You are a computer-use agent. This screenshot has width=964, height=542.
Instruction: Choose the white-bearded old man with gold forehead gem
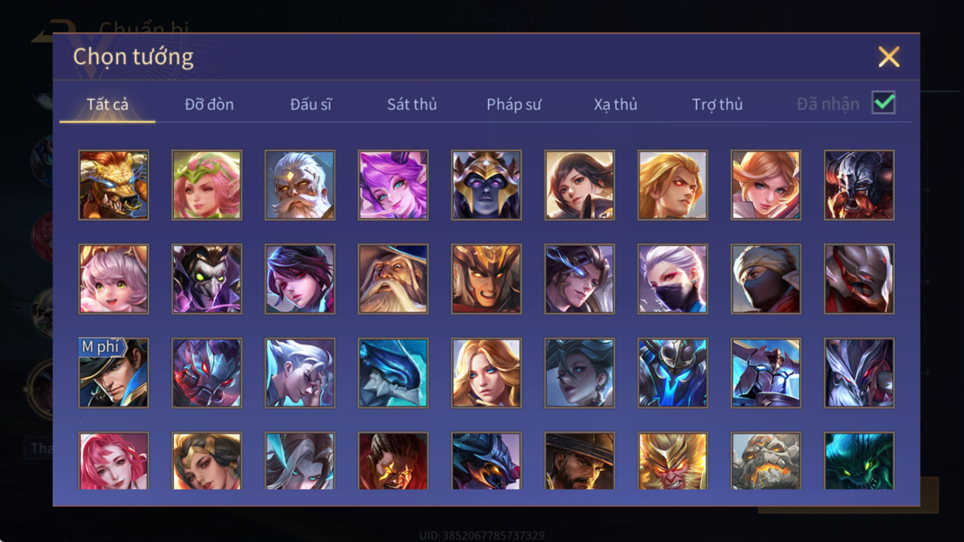[300, 185]
